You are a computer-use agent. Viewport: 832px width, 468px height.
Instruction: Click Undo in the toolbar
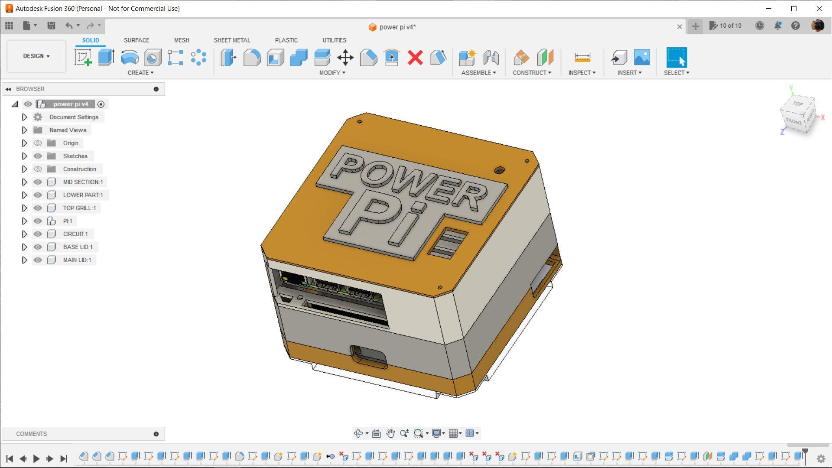pos(69,25)
